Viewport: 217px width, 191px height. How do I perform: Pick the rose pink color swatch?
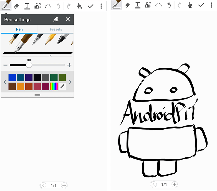coord(37,86)
